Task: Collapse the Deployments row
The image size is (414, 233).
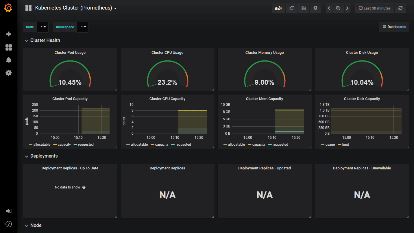Action: [x=41, y=156]
